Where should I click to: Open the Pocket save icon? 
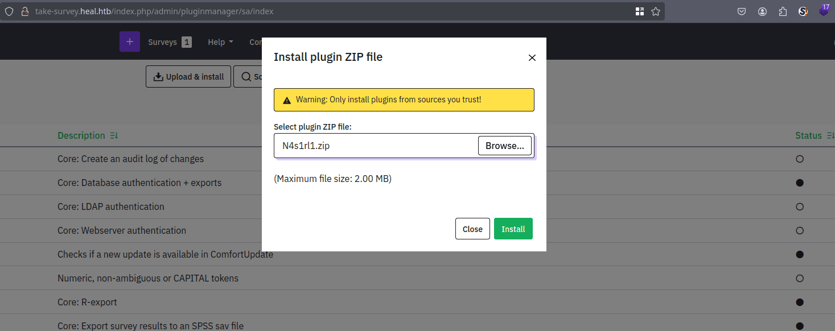click(742, 11)
